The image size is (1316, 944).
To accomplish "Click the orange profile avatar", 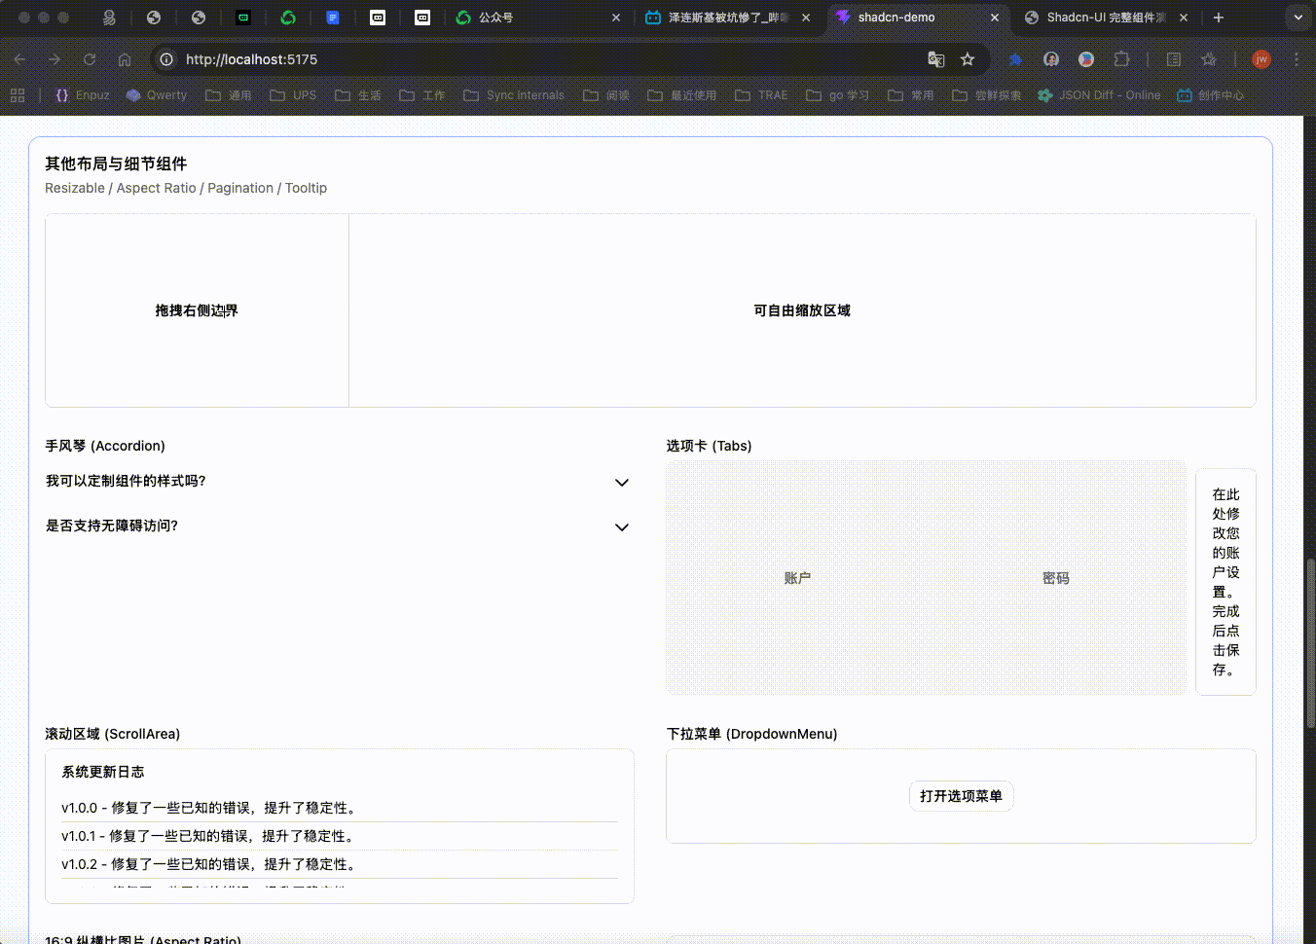I will click(x=1261, y=59).
